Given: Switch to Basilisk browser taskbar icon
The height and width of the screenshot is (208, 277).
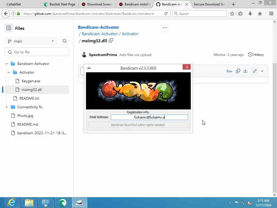Looking at the screenshot, I should [x=63, y=203].
